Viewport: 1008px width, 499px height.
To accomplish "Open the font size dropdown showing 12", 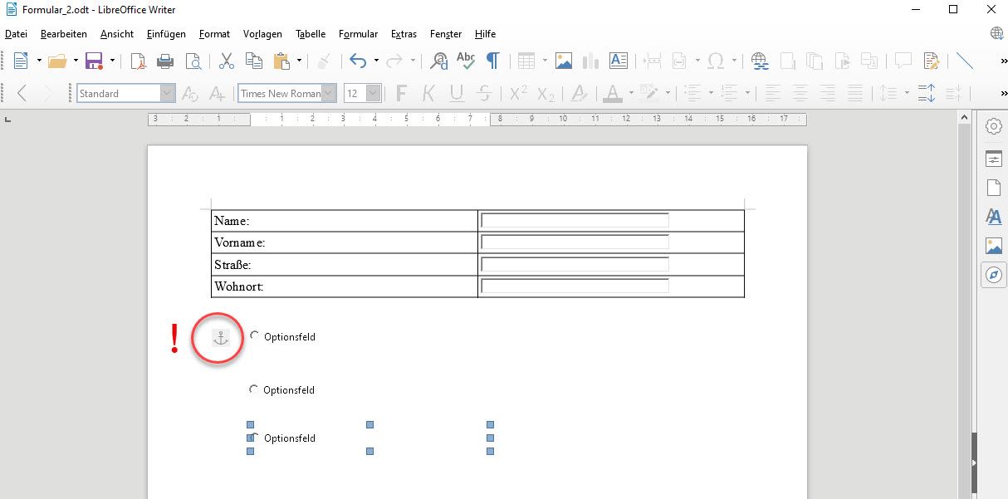I will tap(374, 94).
